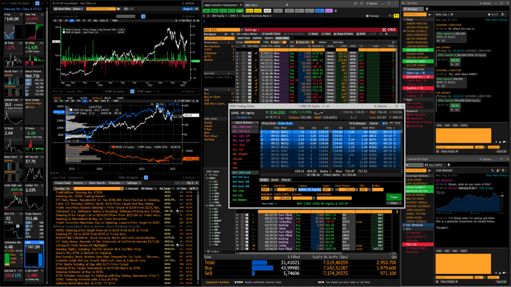Click the CORP icon in the EMSX toolbar
Screen dimensions: 511x287
pos(258,11)
